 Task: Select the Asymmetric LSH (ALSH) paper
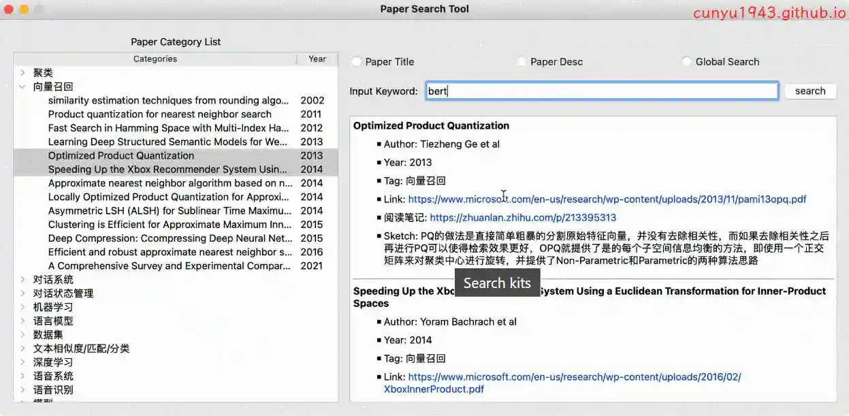pyautogui.click(x=170, y=211)
